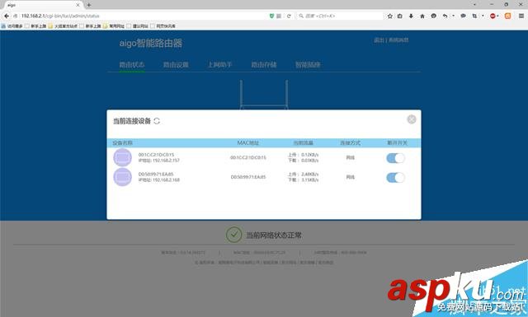Click the 当前流量 column header
Viewport: 528px width, 317px height.
point(303,143)
